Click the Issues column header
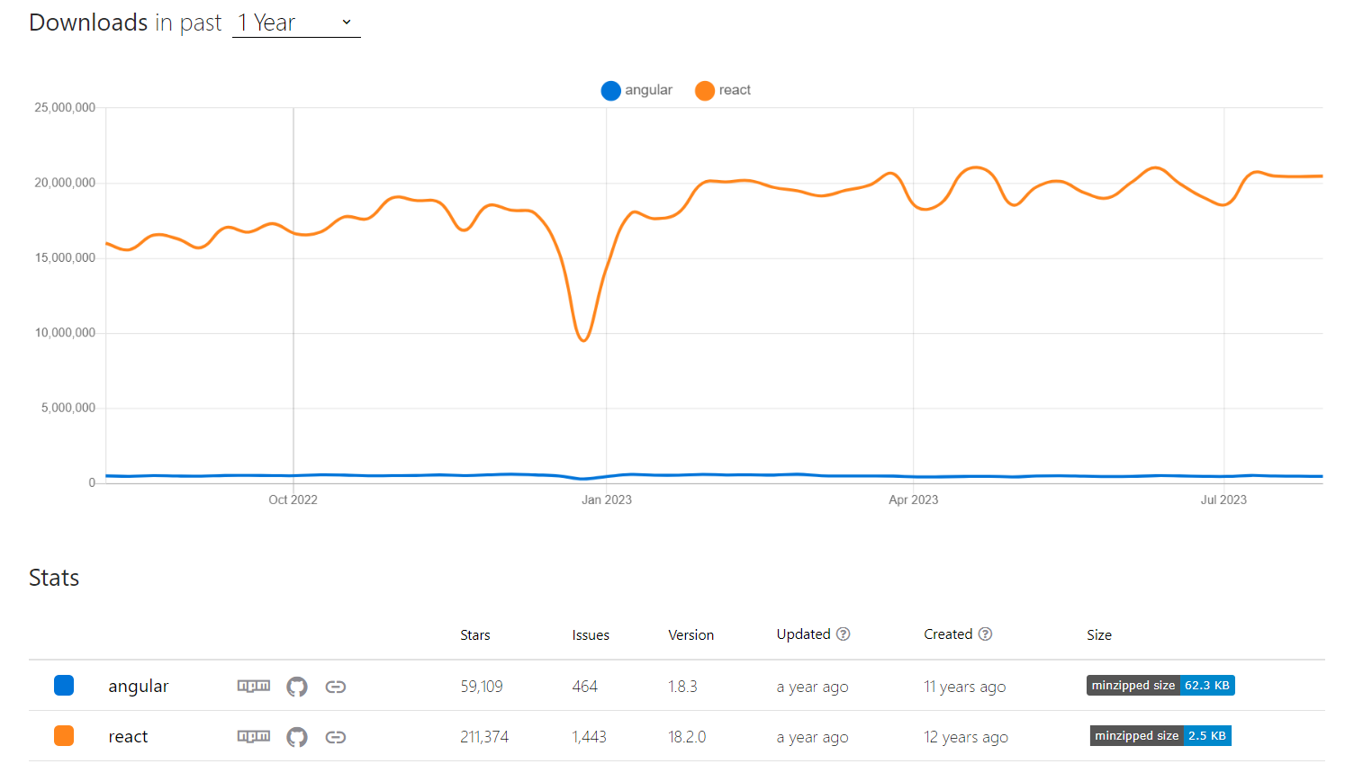 [x=590, y=634]
